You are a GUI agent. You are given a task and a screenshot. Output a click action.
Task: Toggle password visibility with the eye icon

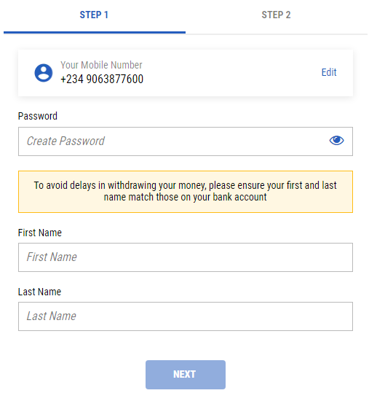point(336,140)
